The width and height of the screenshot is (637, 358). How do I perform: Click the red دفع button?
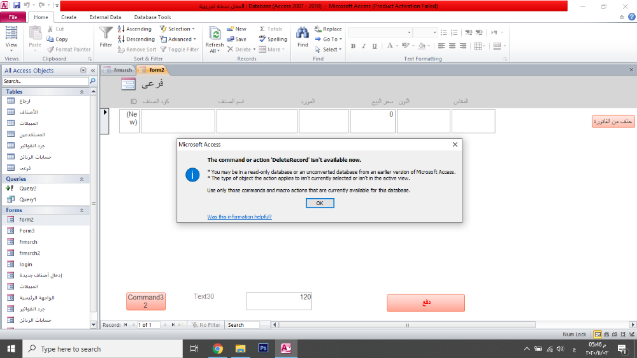pos(426,303)
